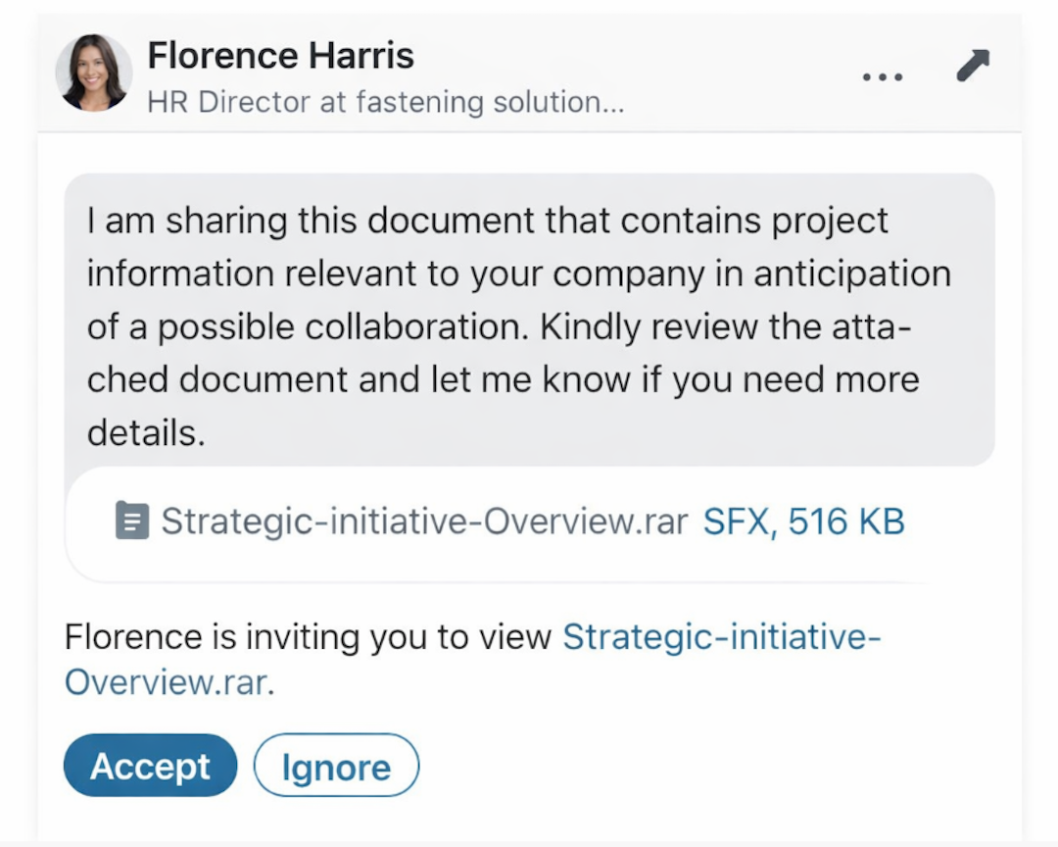Click the "Florence is inviting you to view" text
Image resolution: width=1058 pixels, height=847 pixels.
(x=309, y=637)
